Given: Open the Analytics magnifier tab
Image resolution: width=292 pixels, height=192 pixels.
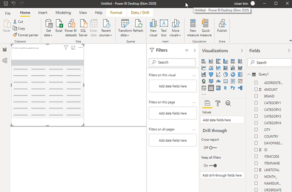Looking at the screenshot, I should (x=228, y=103).
